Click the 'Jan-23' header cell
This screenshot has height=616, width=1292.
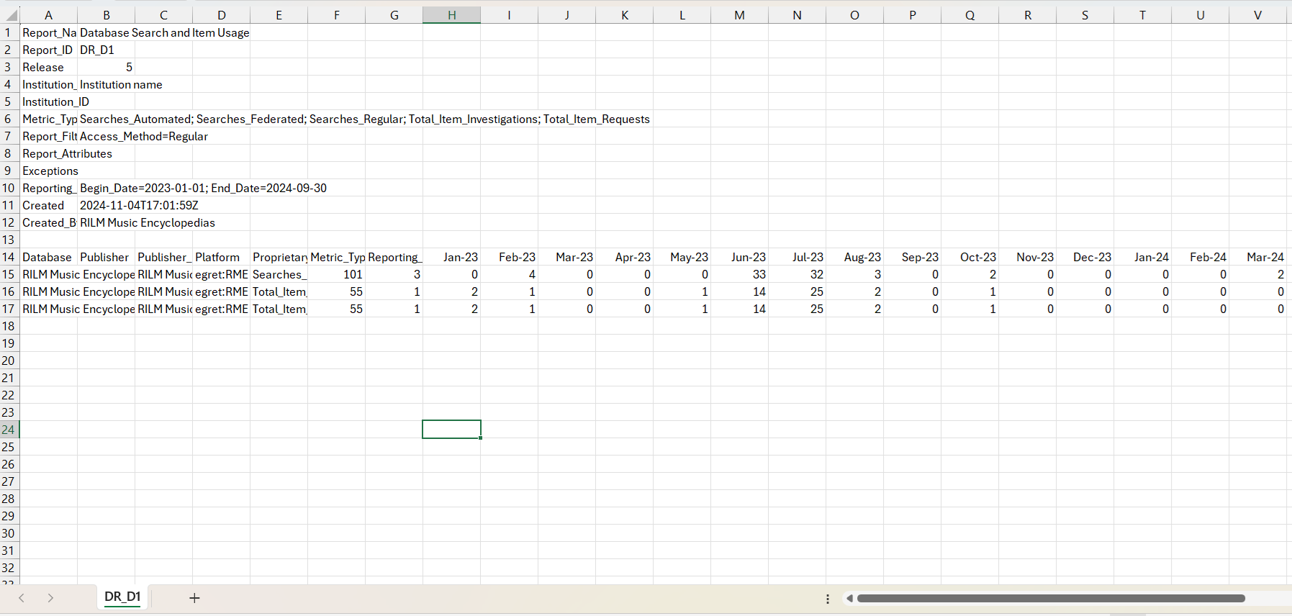[x=451, y=257]
